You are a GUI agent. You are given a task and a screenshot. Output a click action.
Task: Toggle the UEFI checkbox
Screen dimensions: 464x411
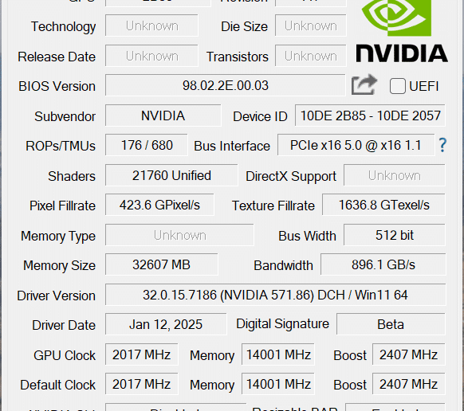(x=397, y=86)
